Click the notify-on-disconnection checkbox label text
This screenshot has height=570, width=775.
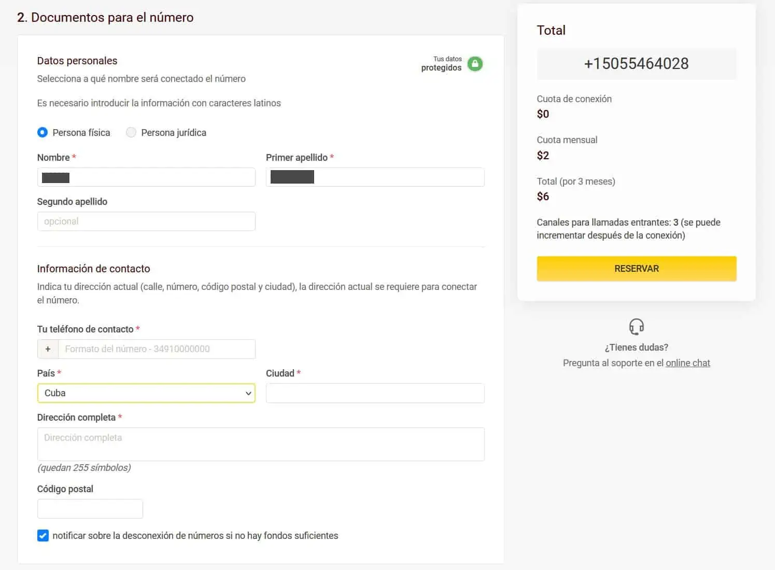pyautogui.click(x=195, y=536)
